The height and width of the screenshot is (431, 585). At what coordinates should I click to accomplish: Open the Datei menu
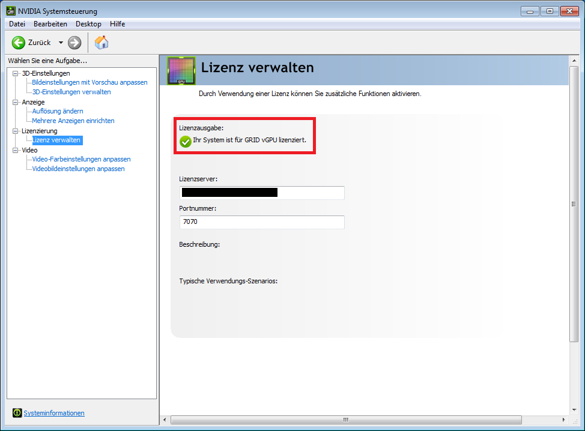(17, 24)
